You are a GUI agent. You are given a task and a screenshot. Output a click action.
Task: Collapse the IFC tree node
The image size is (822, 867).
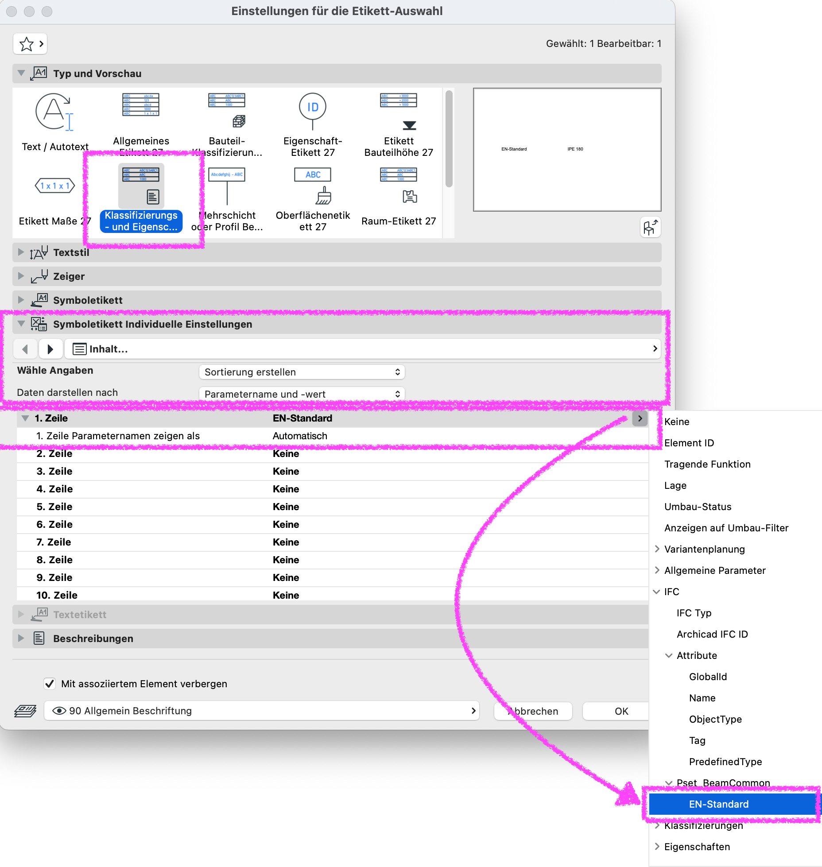656,592
